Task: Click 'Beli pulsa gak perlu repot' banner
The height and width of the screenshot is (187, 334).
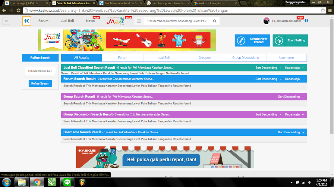Action: pos(165,157)
